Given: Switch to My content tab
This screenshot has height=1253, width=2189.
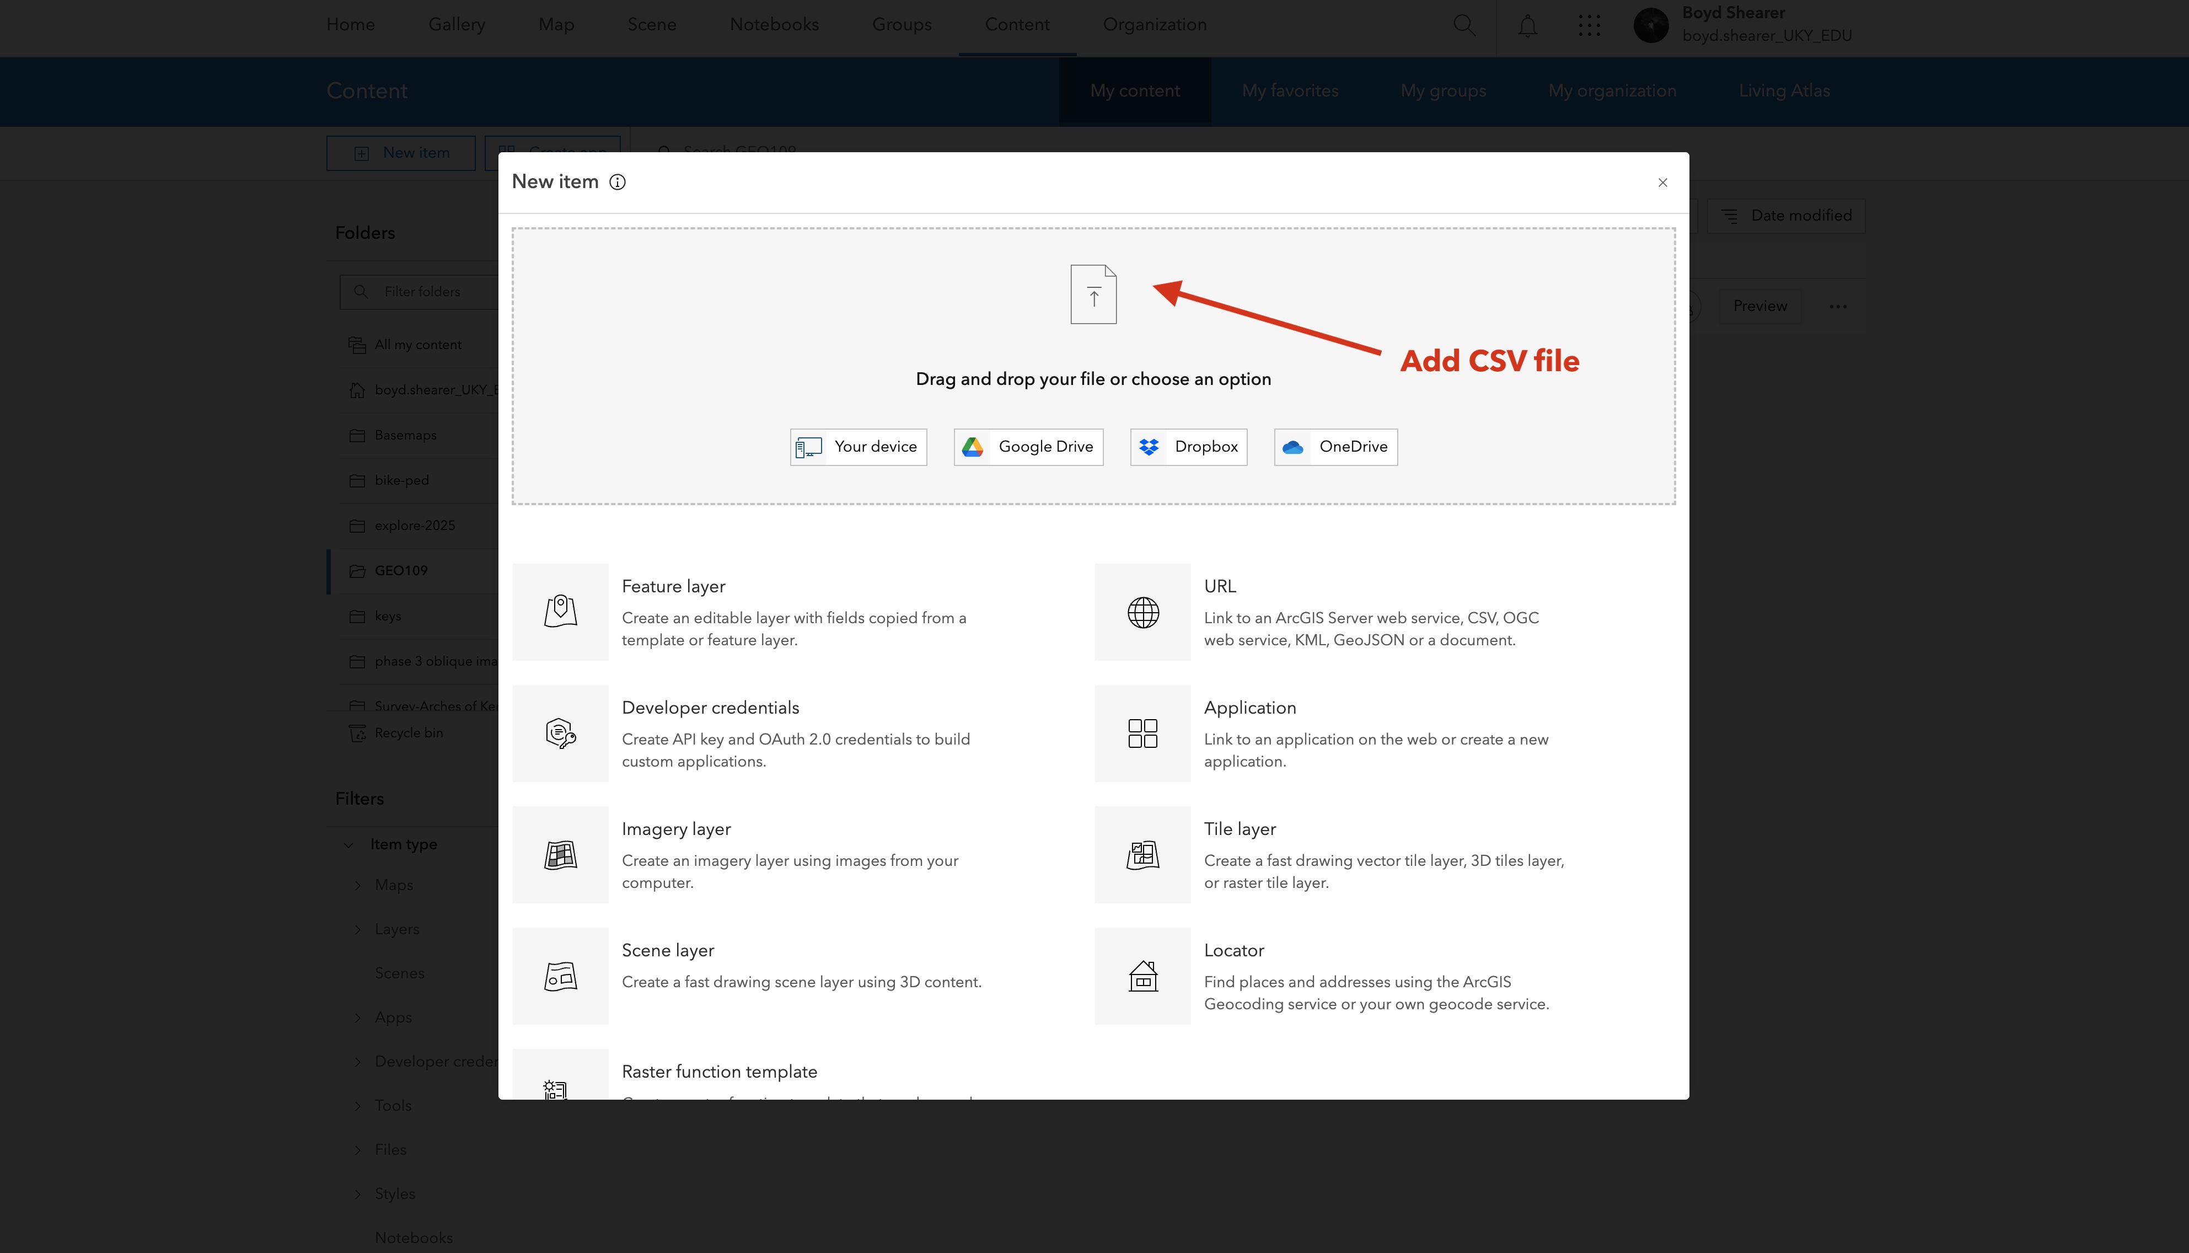Looking at the screenshot, I should pyautogui.click(x=1135, y=91).
